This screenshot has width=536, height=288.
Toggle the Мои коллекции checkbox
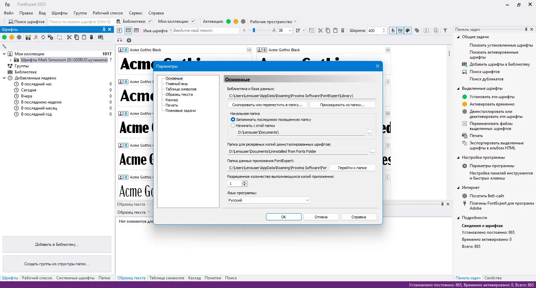click(x=193, y=21)
